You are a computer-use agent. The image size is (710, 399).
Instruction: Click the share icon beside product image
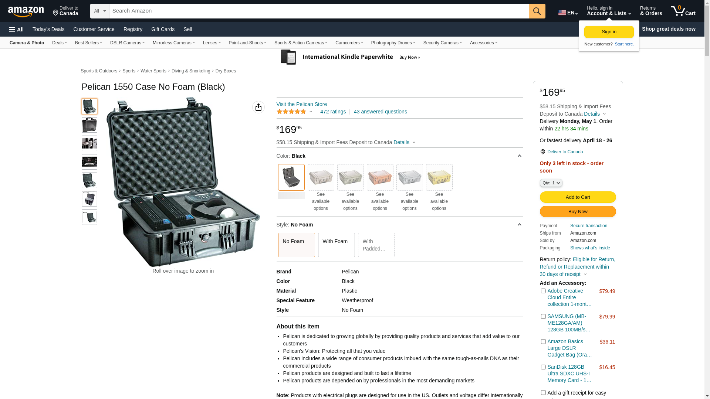tap(258, 107)
